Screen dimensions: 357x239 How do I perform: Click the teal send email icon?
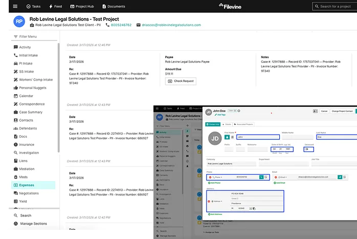coord(340,177)
